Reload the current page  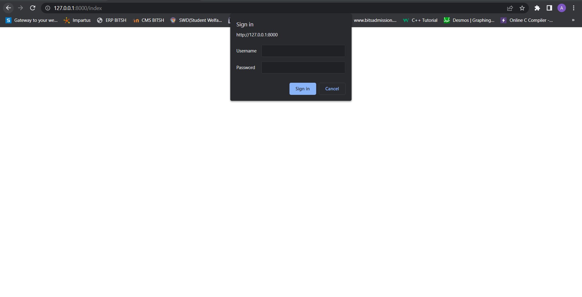(33, 8)
